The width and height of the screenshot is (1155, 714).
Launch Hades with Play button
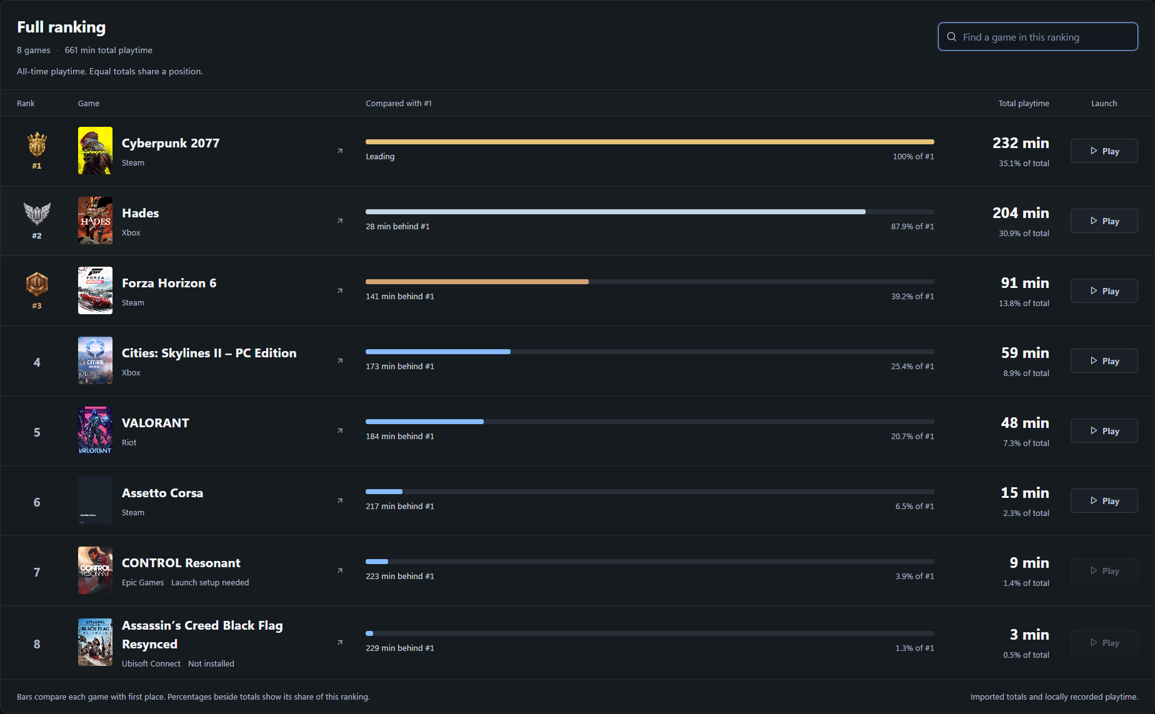pyautogui.click(x=1104, y=221)
